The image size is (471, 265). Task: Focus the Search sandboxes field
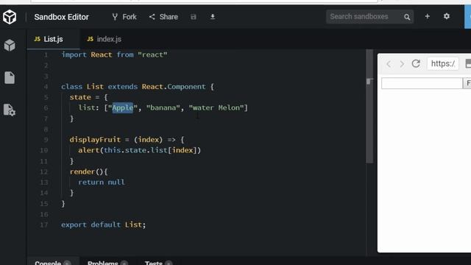pyautogui.click(x=369, y=16)
